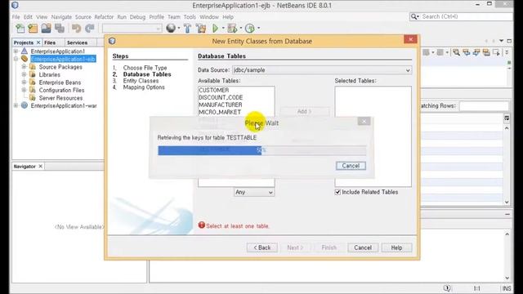This screenshot has width=523, height=294.
Task: Select the Server Resources tree item
Action: click(60, 98)
